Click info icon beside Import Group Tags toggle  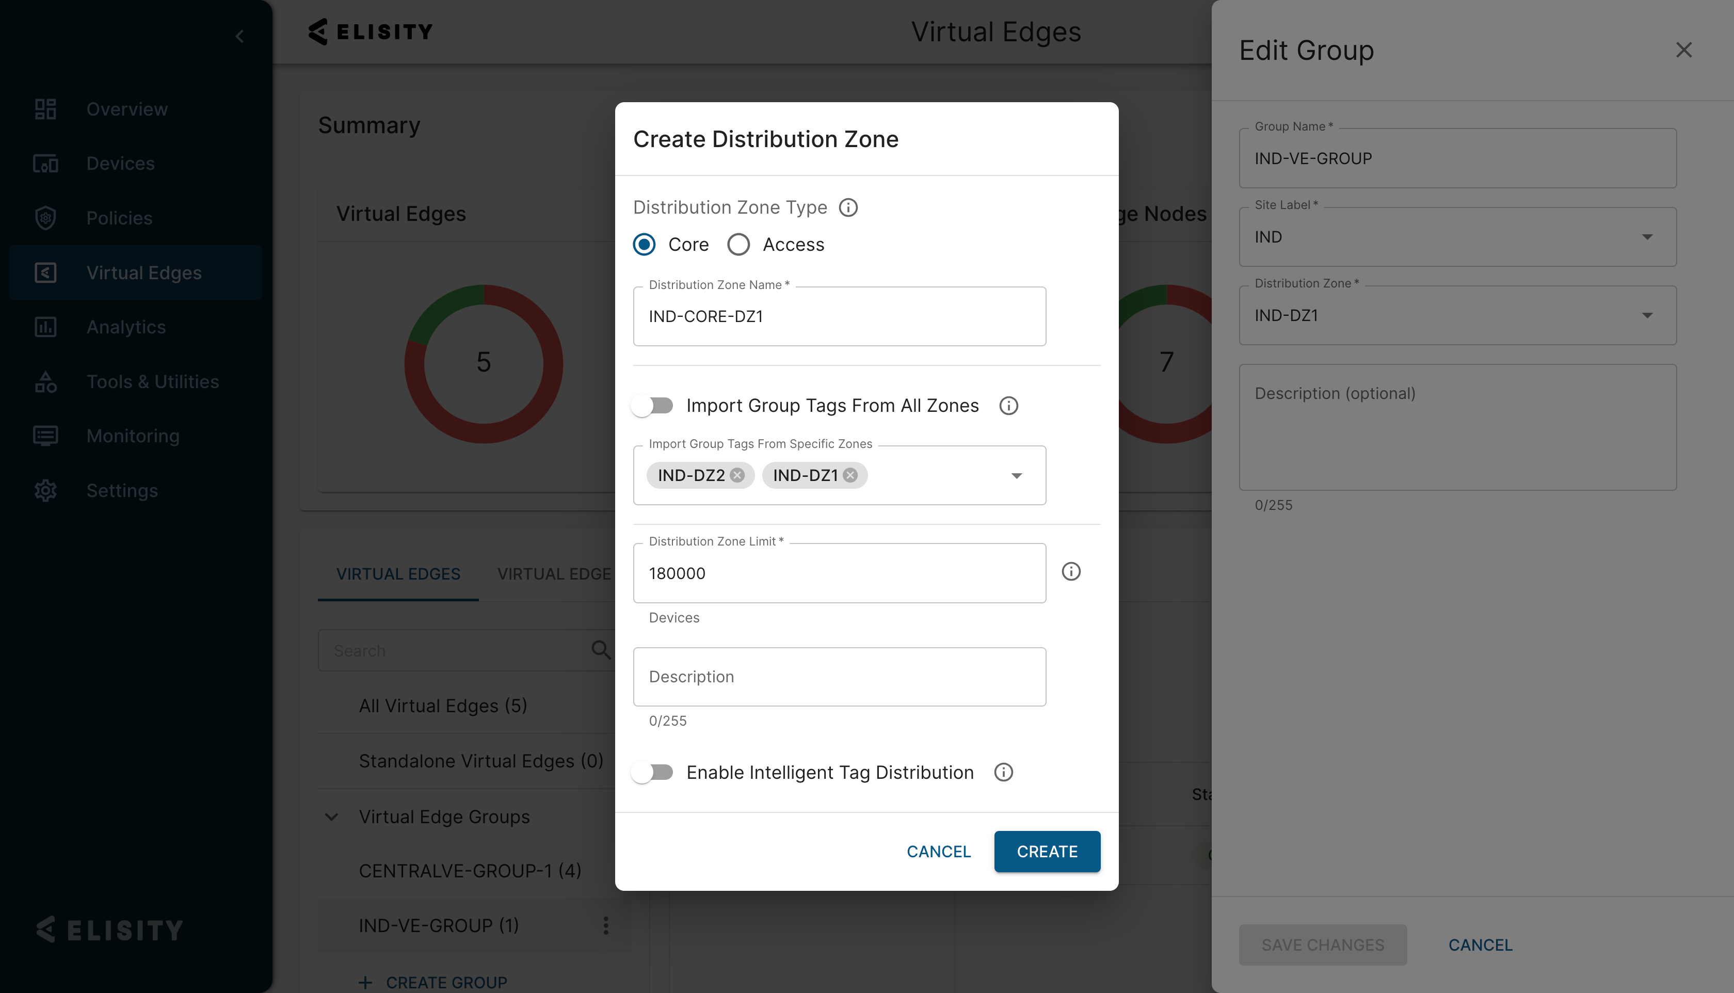coord(1008,406)
